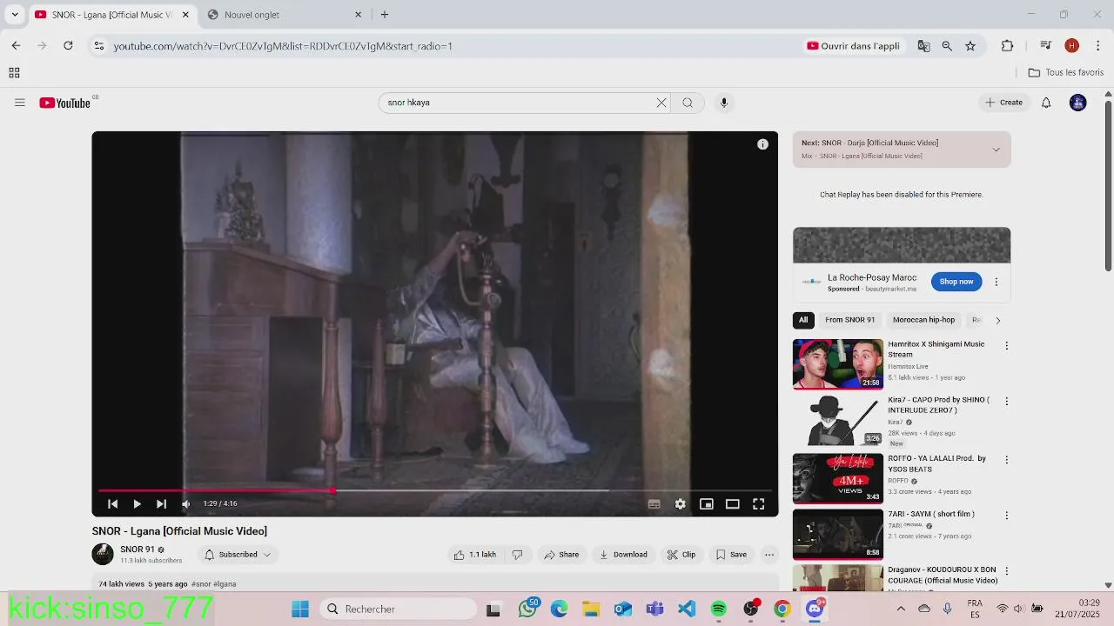The height and width of the screenshot is (626, 1114).
Task: Reload the page
Action: 68,46
